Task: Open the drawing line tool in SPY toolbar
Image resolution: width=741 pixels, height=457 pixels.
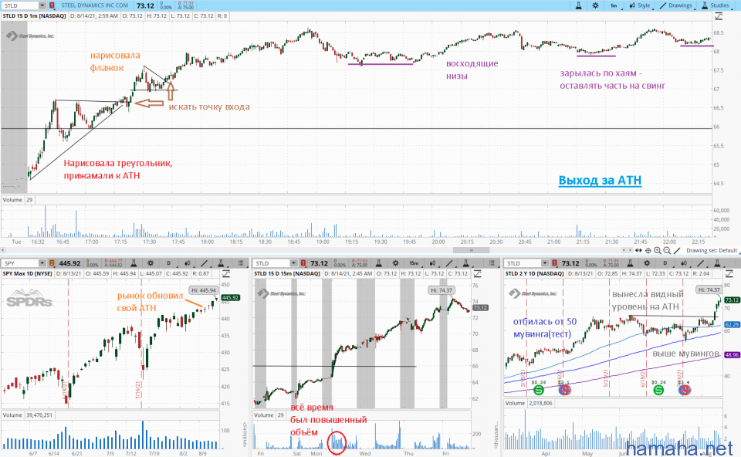Action: (x=204, y=263)
